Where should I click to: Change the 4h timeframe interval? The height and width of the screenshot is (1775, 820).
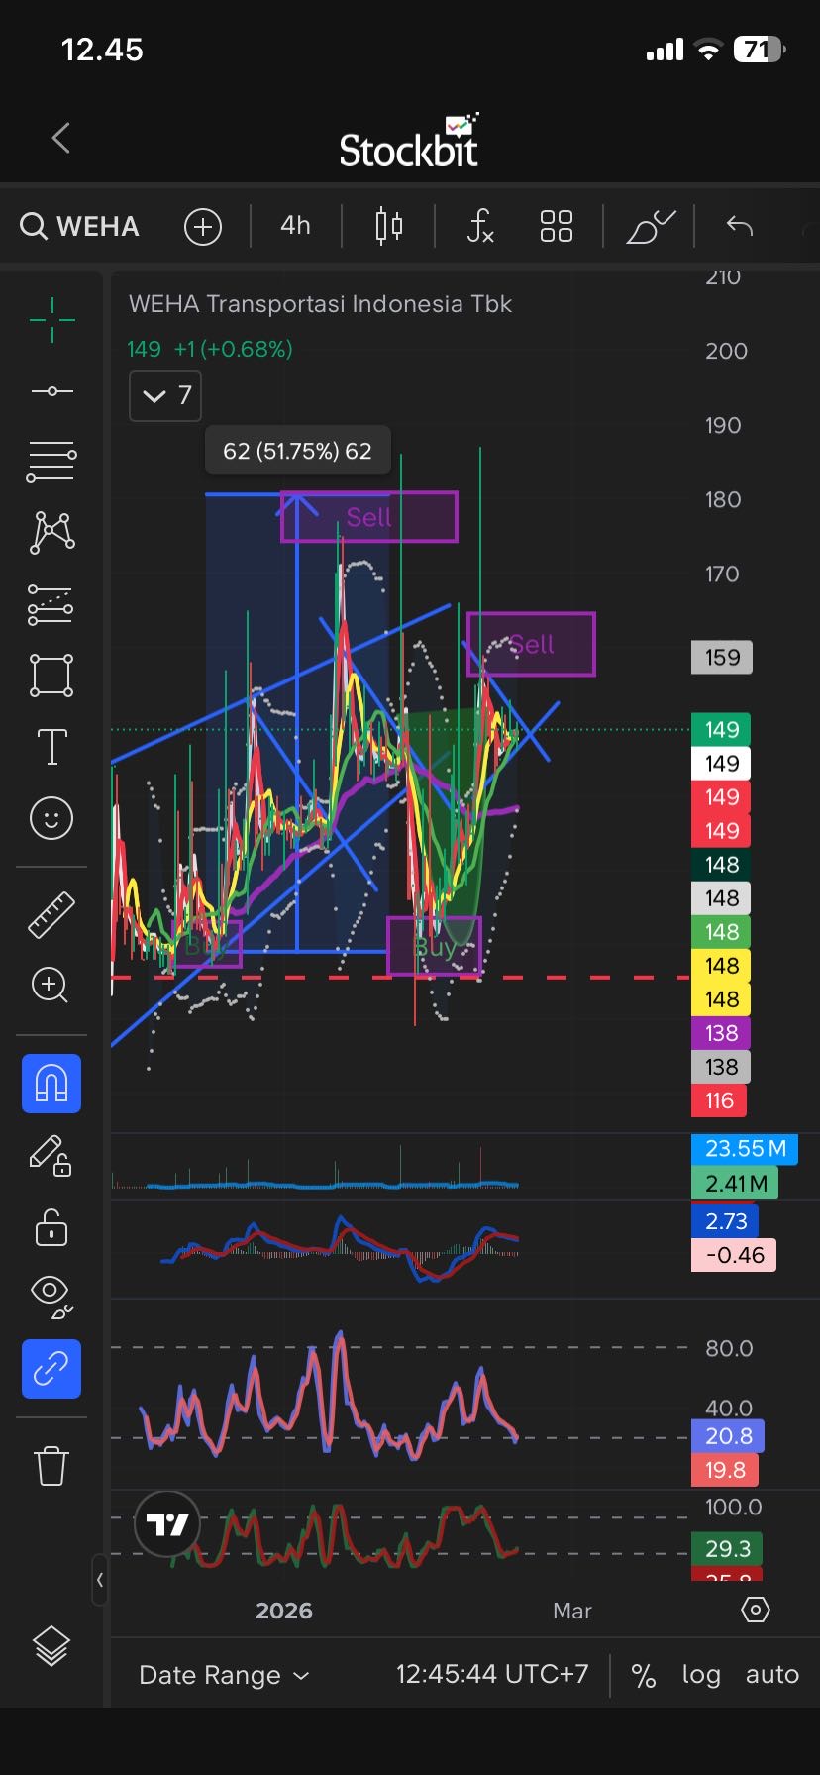pyautogui.click(x=295, y=226)
